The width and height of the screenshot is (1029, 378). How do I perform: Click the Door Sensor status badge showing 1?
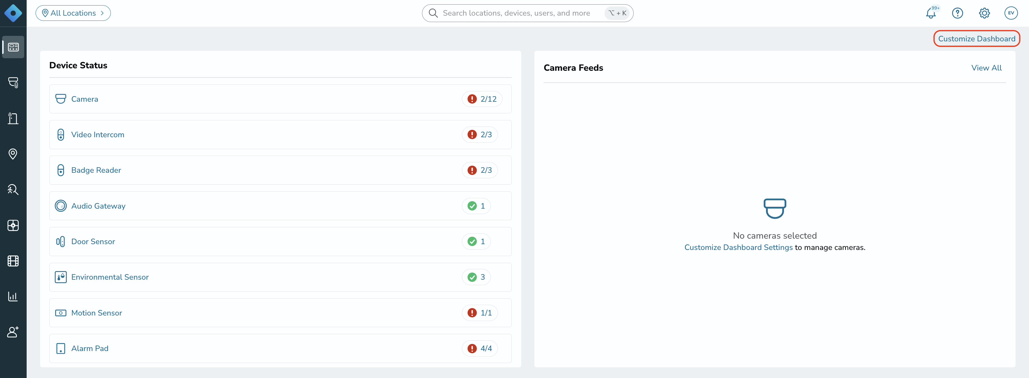point(476,241)
